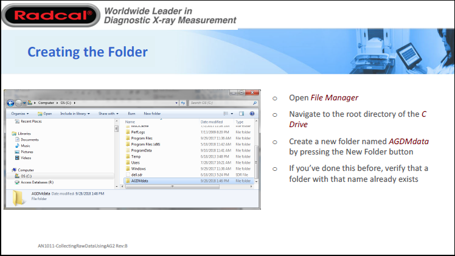
Task: Select Access Databases (R:) in navigation pane
Action: coord(34,182)
